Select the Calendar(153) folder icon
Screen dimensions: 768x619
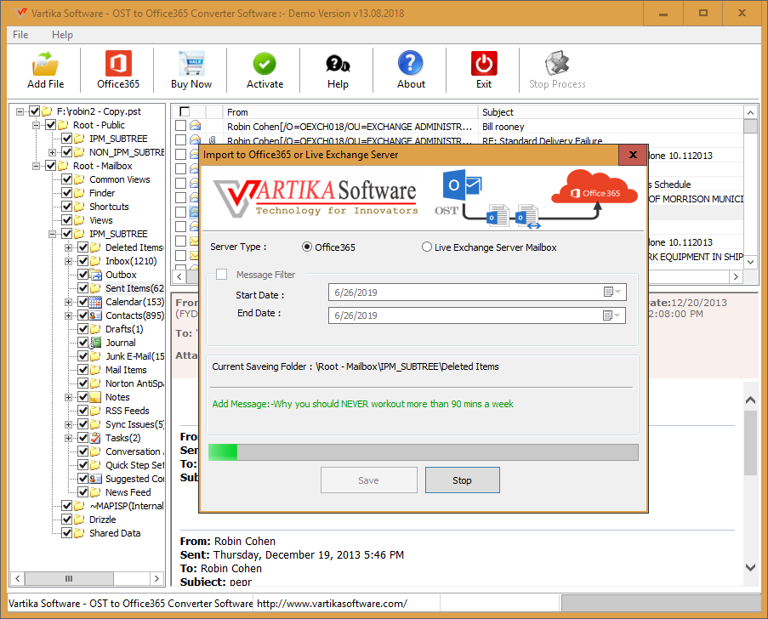pyautogui.click(x=96, y=302)
